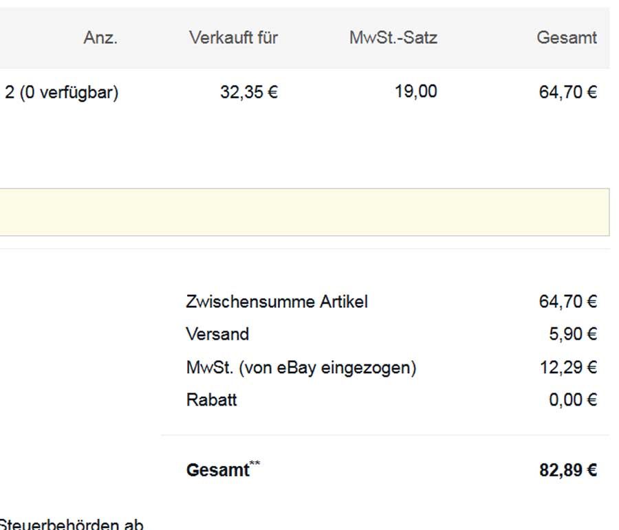The image size is (619, 530).
Task: Click the "Steuerbehörden ab" footnote text
Action: [x=72, y=525]
